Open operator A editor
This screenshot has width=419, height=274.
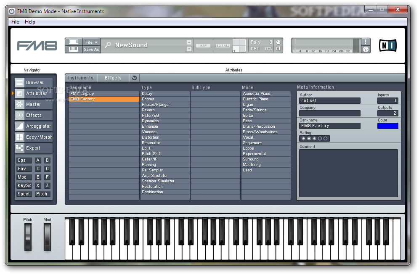38,161
